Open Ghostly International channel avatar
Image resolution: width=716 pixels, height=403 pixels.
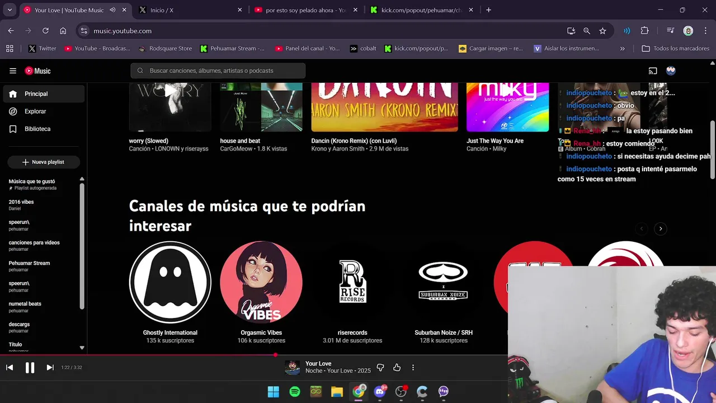170,282
